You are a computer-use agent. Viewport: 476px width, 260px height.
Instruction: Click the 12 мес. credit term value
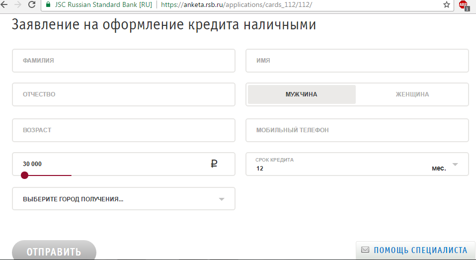click(x=351, y=168)
